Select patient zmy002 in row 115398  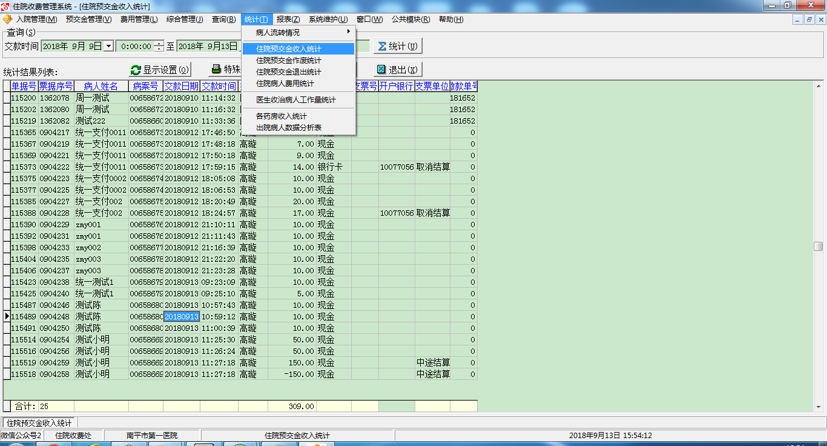click(x=101, y=247)
